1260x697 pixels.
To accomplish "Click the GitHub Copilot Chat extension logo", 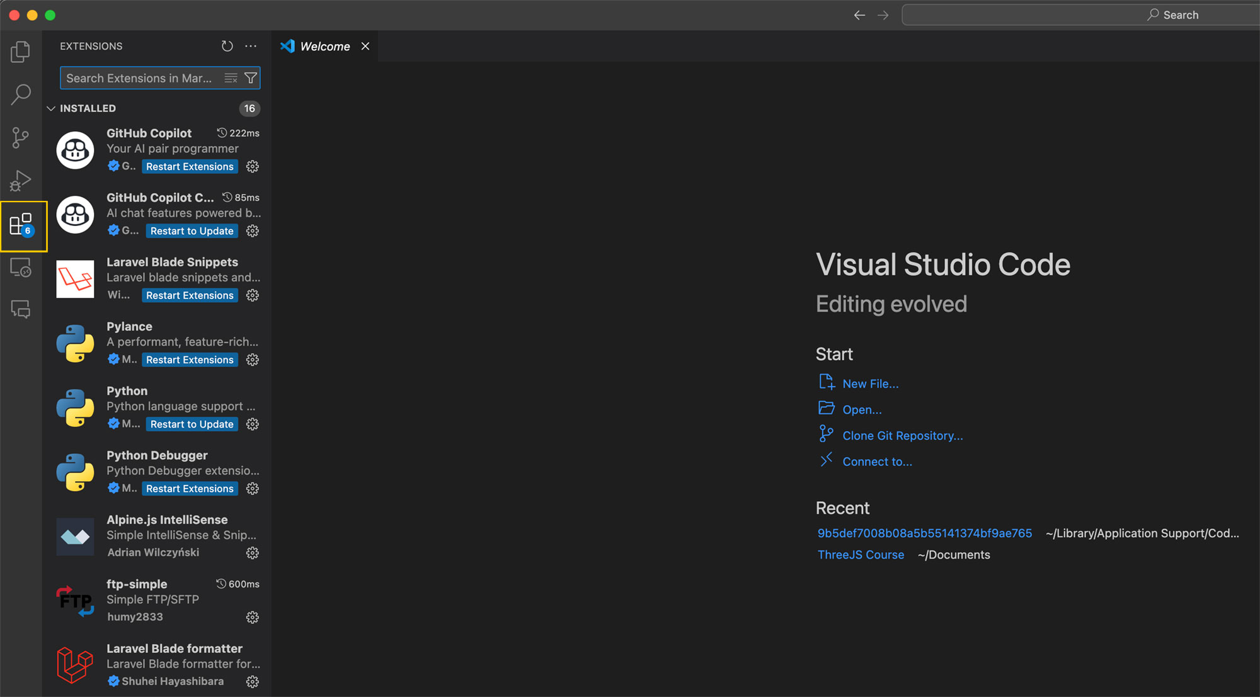I will [75, 215].
